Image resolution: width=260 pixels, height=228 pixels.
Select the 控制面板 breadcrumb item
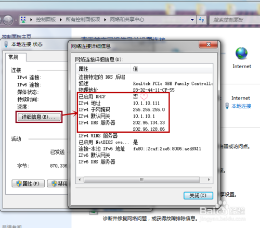[x=46, y=19]
